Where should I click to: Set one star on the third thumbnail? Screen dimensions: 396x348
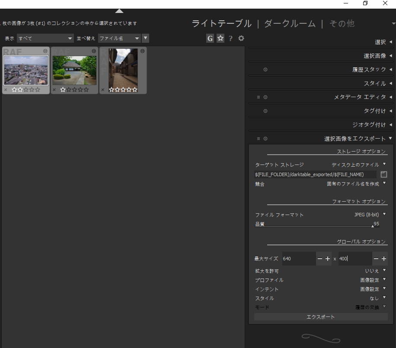(112, 89)
